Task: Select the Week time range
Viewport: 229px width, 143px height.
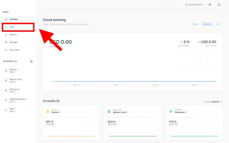Action: pos(195,24)
